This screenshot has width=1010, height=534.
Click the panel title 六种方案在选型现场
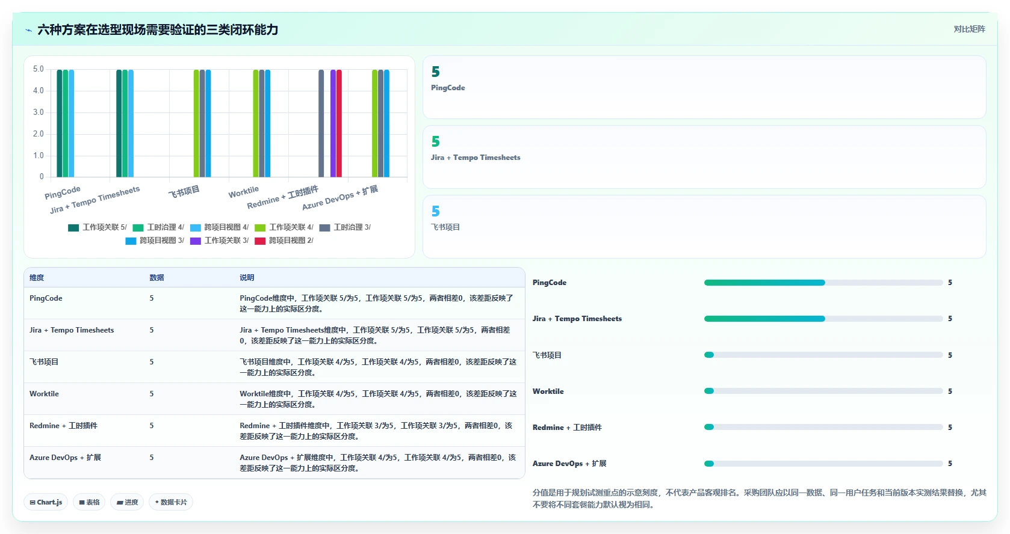[158, 29]
